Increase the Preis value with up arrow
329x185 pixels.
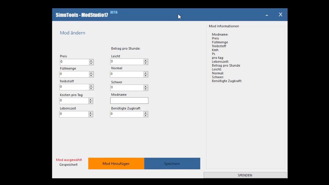click(91, 61)
